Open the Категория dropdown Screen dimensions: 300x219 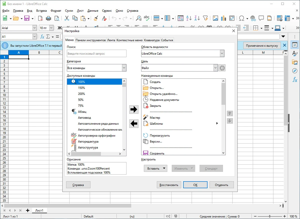[x=96, y=68]
